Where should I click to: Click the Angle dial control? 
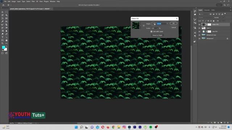click(153, 24)
